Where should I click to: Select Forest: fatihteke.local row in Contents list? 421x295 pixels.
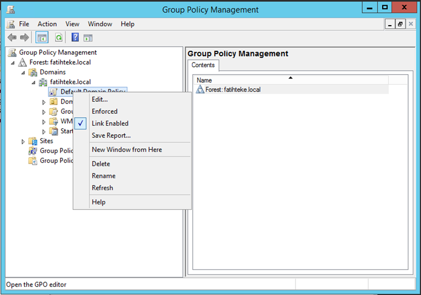tap(291, 90)
